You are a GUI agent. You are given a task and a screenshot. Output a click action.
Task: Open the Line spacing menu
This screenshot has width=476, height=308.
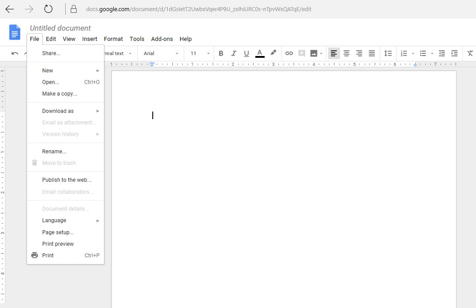point(388,53)
